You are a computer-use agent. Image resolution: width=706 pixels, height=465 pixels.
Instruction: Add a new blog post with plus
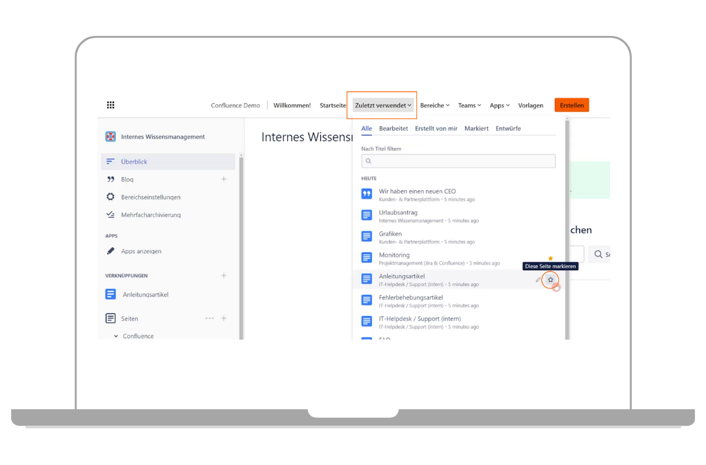(224, 179)
